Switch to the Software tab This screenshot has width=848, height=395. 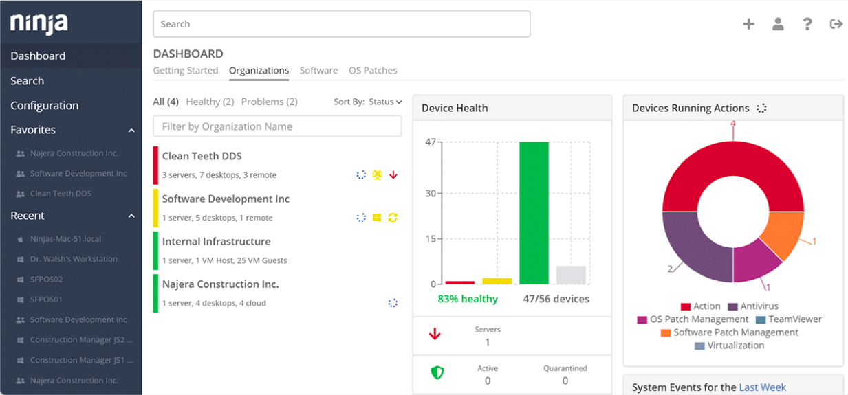pos(318,70)
